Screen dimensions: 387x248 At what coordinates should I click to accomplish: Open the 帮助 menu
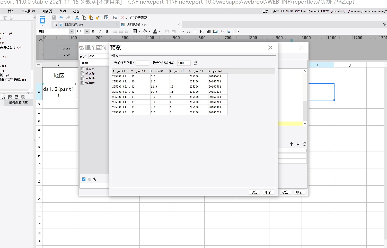pos(63,11)
